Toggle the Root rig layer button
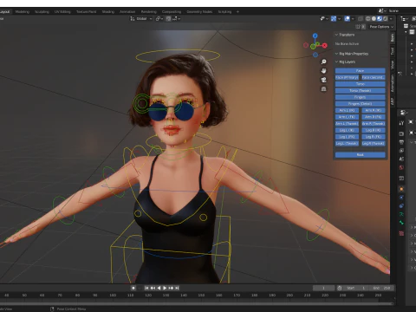 pos(360,155)
